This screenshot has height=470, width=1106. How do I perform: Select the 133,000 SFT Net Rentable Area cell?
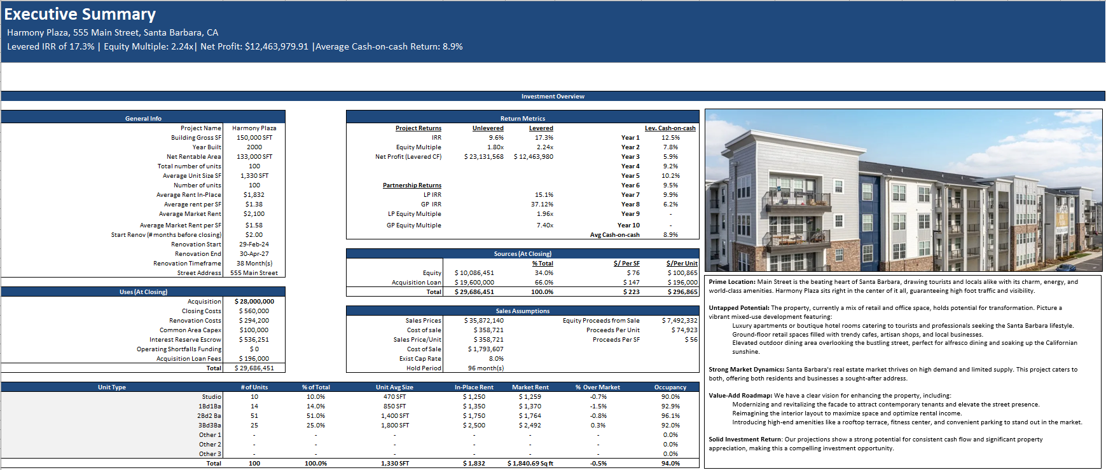(254, 157)
